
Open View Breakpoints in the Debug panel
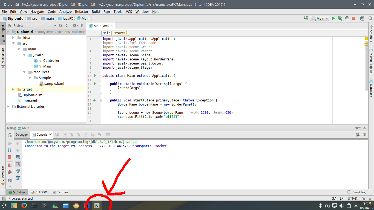(x=10, y=165)
